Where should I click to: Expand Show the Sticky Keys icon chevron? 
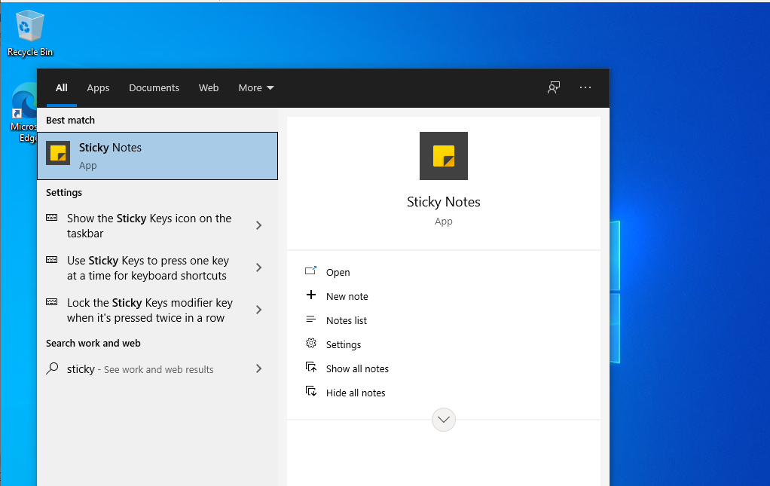(258, 225)
